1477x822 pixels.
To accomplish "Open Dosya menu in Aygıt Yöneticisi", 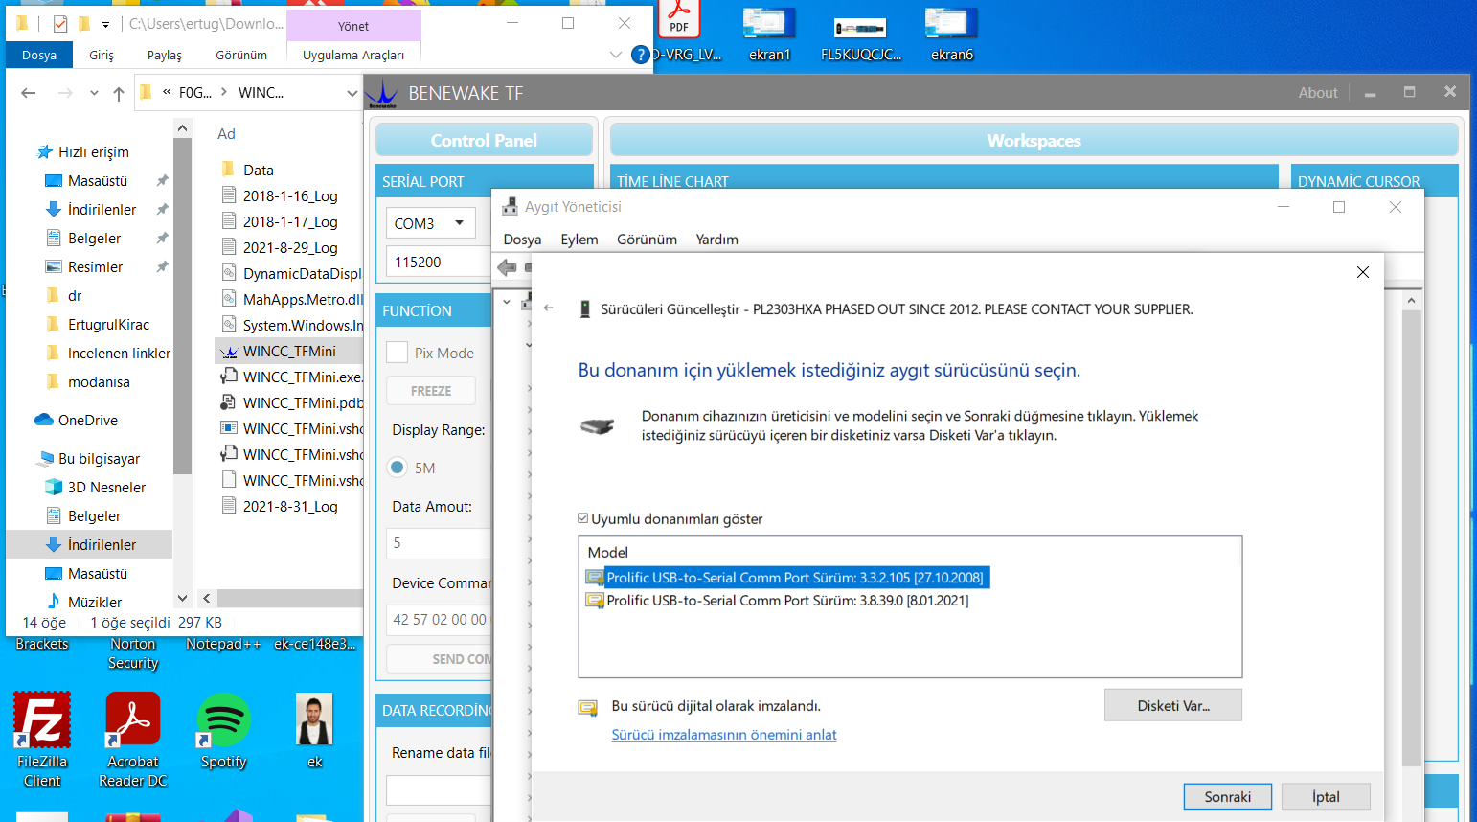I will click(x=522, y=240).
